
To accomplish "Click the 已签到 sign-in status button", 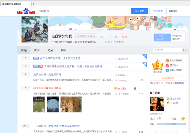I will 161,37.
